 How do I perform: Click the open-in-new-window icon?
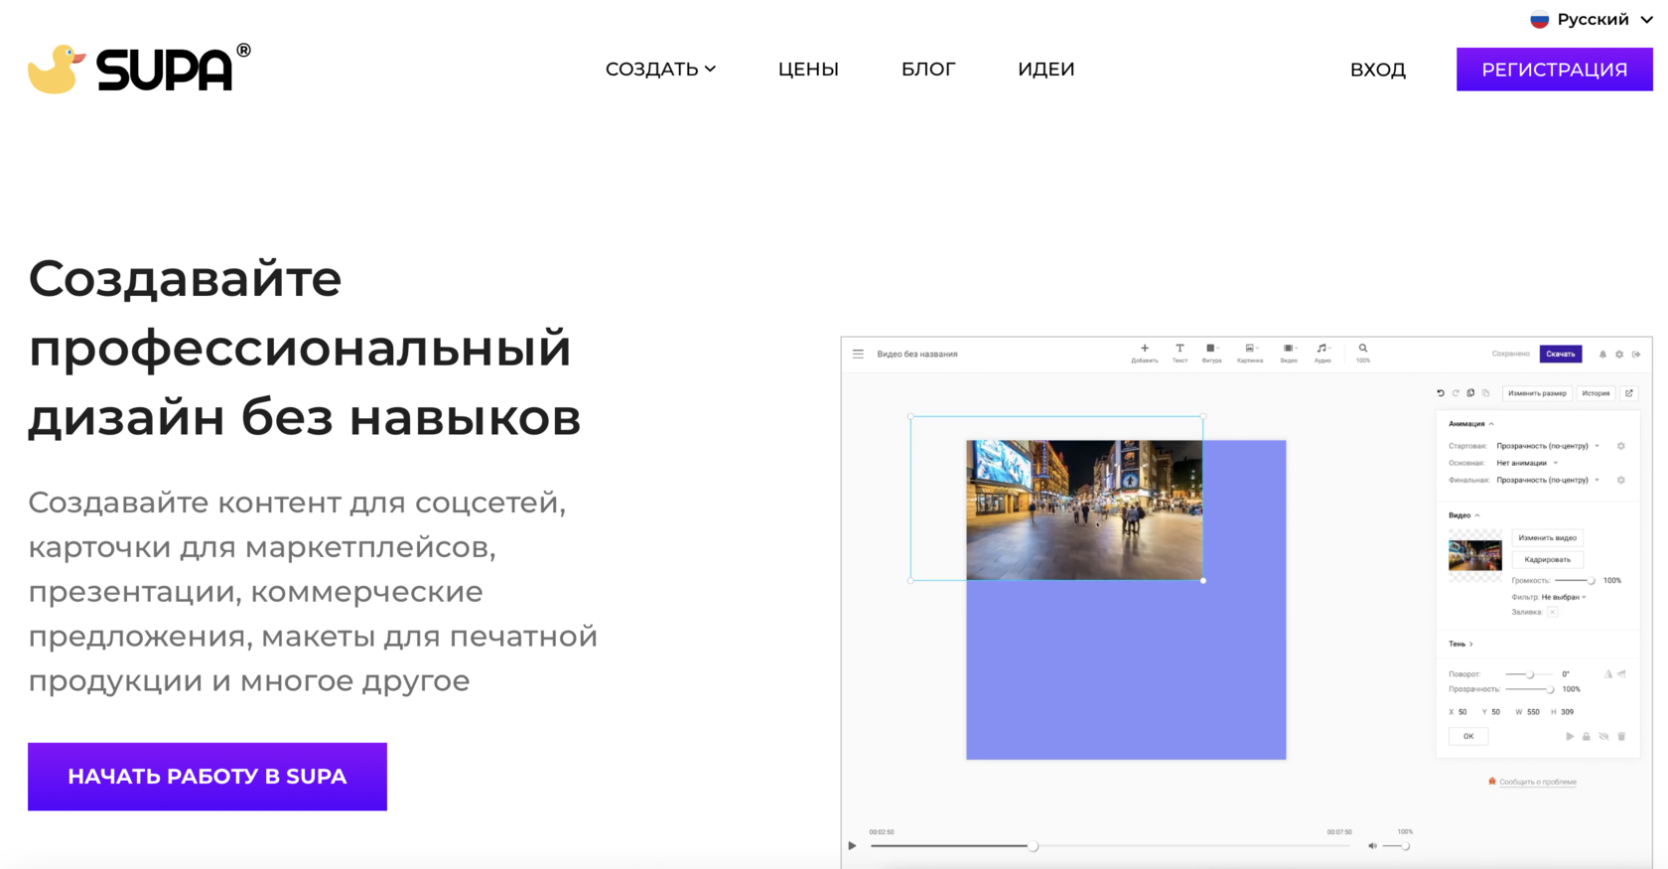(x=1628, y=393)
